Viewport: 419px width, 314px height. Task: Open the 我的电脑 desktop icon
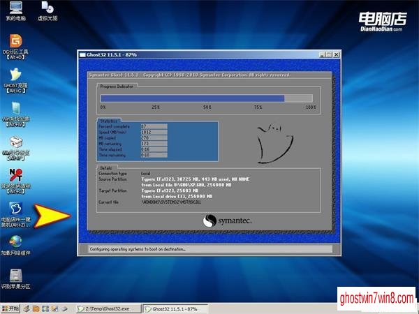(x=16, y=10)
